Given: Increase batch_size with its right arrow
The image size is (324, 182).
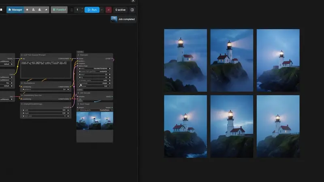Looking at the screenshot, I should tap(68, 116).
